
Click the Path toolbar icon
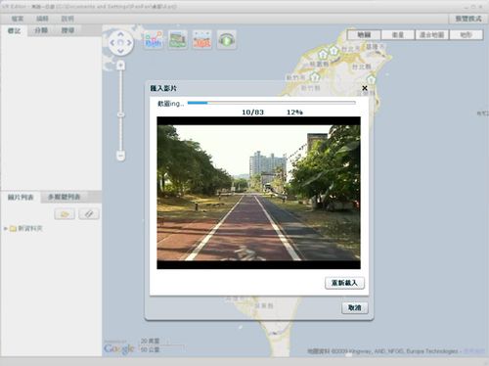[x=154, y=40]
